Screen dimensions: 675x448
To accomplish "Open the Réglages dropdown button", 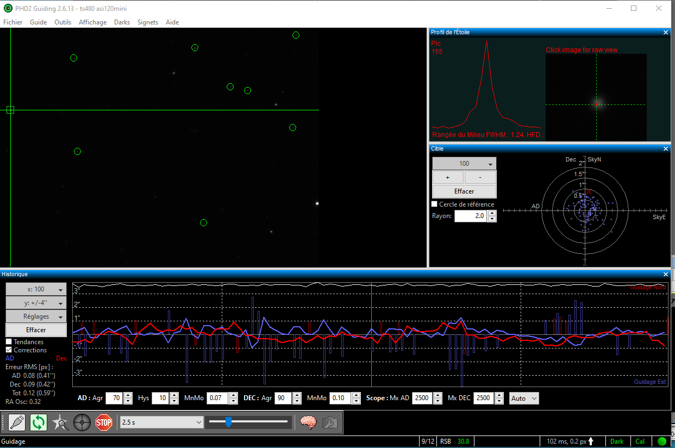I will 36,316.
